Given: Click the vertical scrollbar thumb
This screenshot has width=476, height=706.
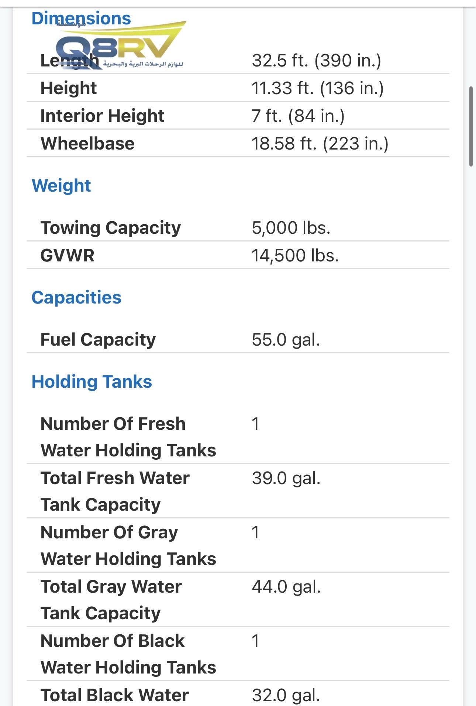Looking at the screenshot, I should [x=471, y=127].
